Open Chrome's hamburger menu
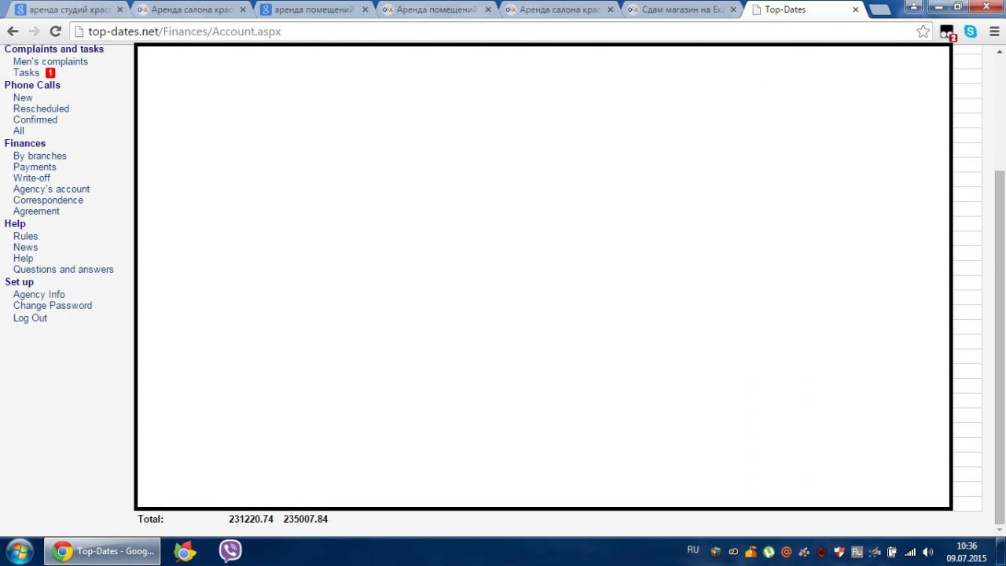This screenshot has width=1006, height=566. 993,31
